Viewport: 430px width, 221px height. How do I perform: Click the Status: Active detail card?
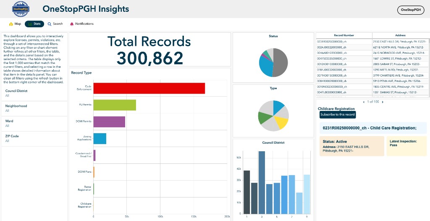352,146
